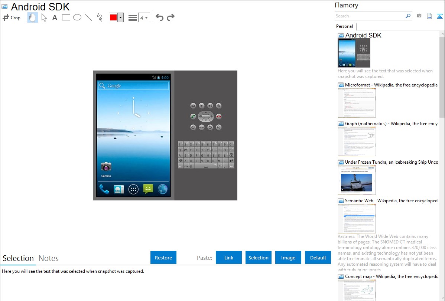Image resolution: width=445 pixels, height=301 pixels.
Task: Click the snapshot list vertical scrollbar thumb
Action: [x=442, y=77]
